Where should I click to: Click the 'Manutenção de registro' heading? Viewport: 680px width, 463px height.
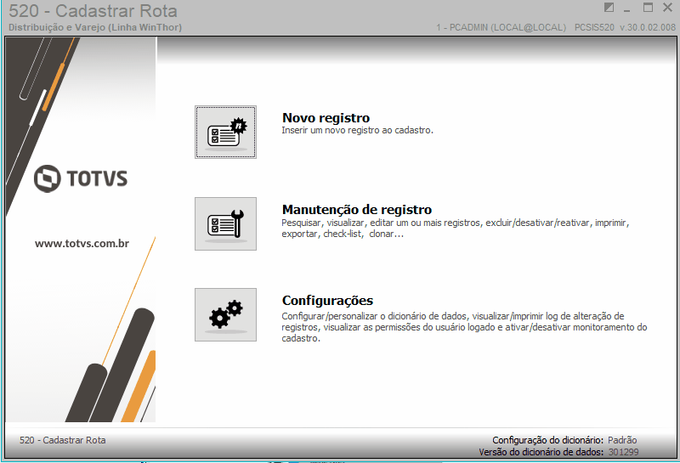[357, 209]
